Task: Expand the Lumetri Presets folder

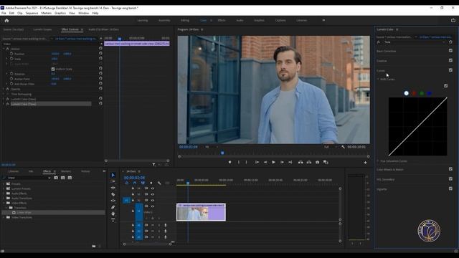Action: [x=4, y=188]
